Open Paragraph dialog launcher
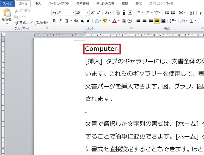 (x=202, y=28)
